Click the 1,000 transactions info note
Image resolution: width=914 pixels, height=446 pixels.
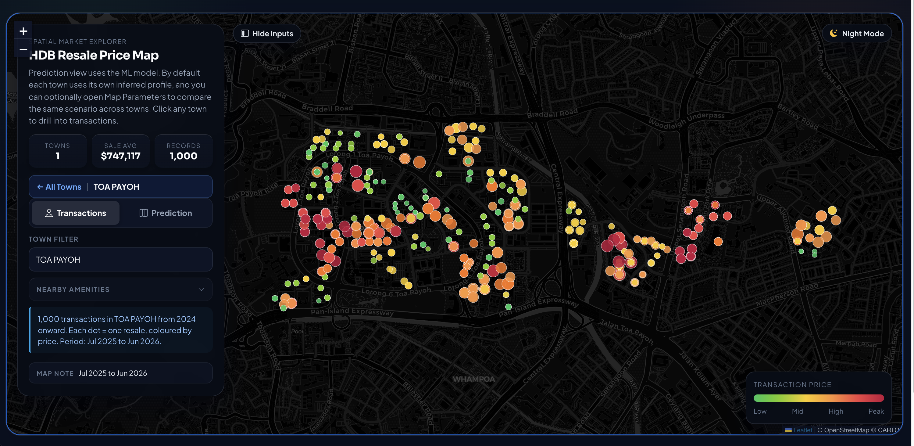tap(121, 330)
